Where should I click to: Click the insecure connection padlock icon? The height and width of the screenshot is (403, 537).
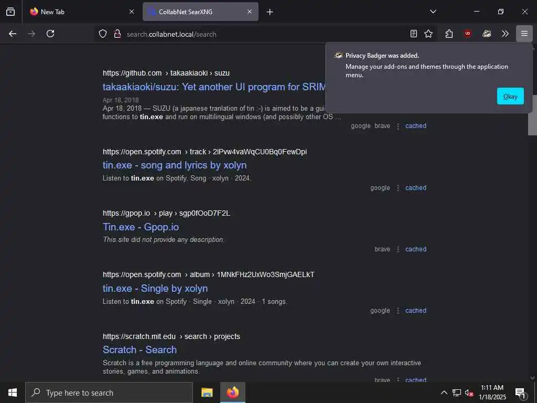pos(117,34)
